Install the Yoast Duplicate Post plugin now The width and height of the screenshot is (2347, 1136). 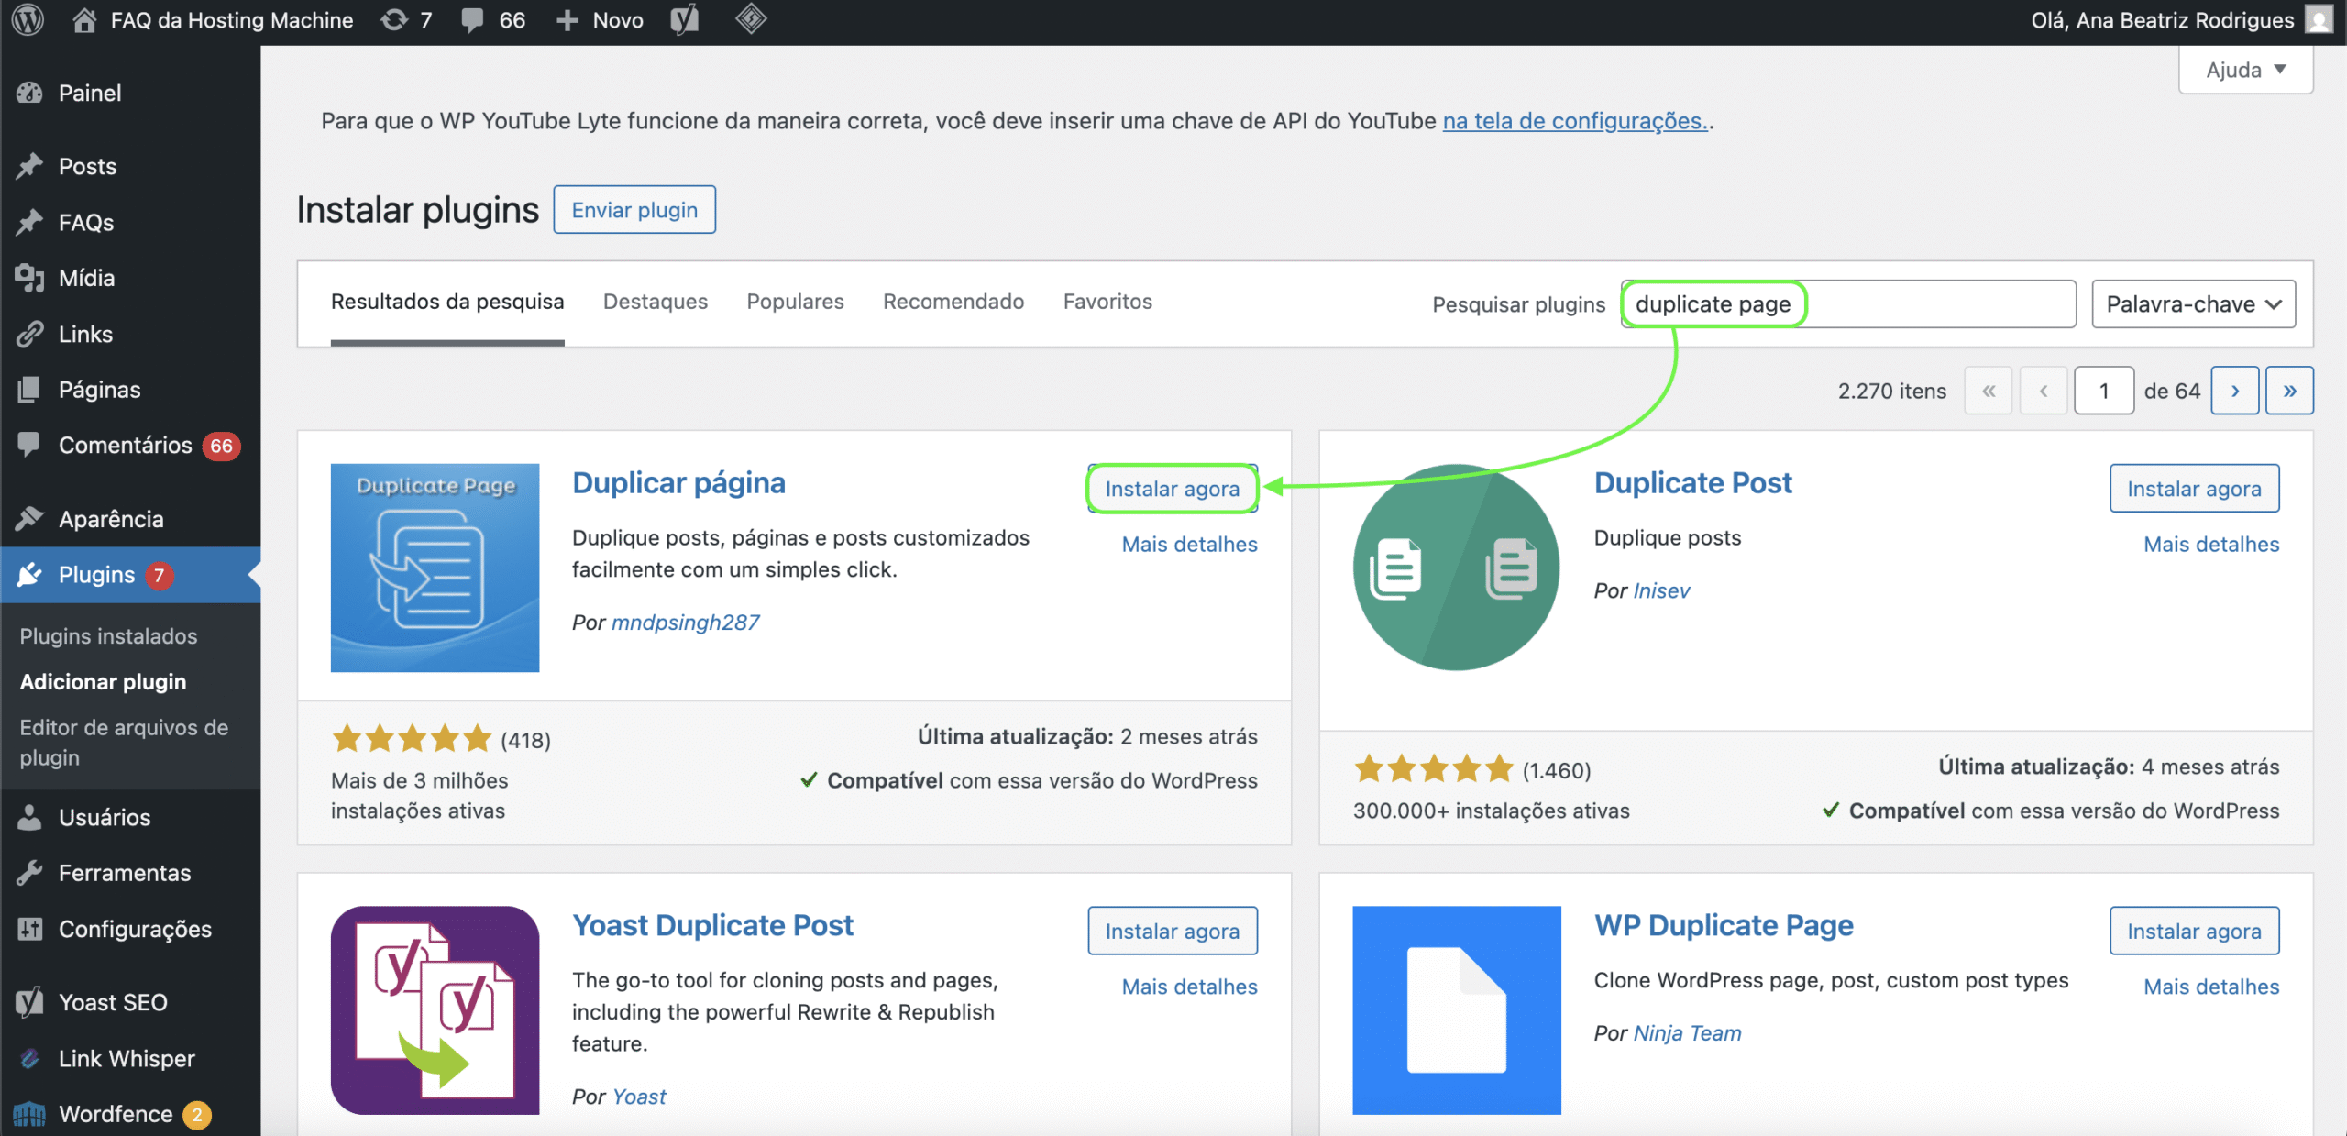pyautogui.click(x=1172, y=932)
